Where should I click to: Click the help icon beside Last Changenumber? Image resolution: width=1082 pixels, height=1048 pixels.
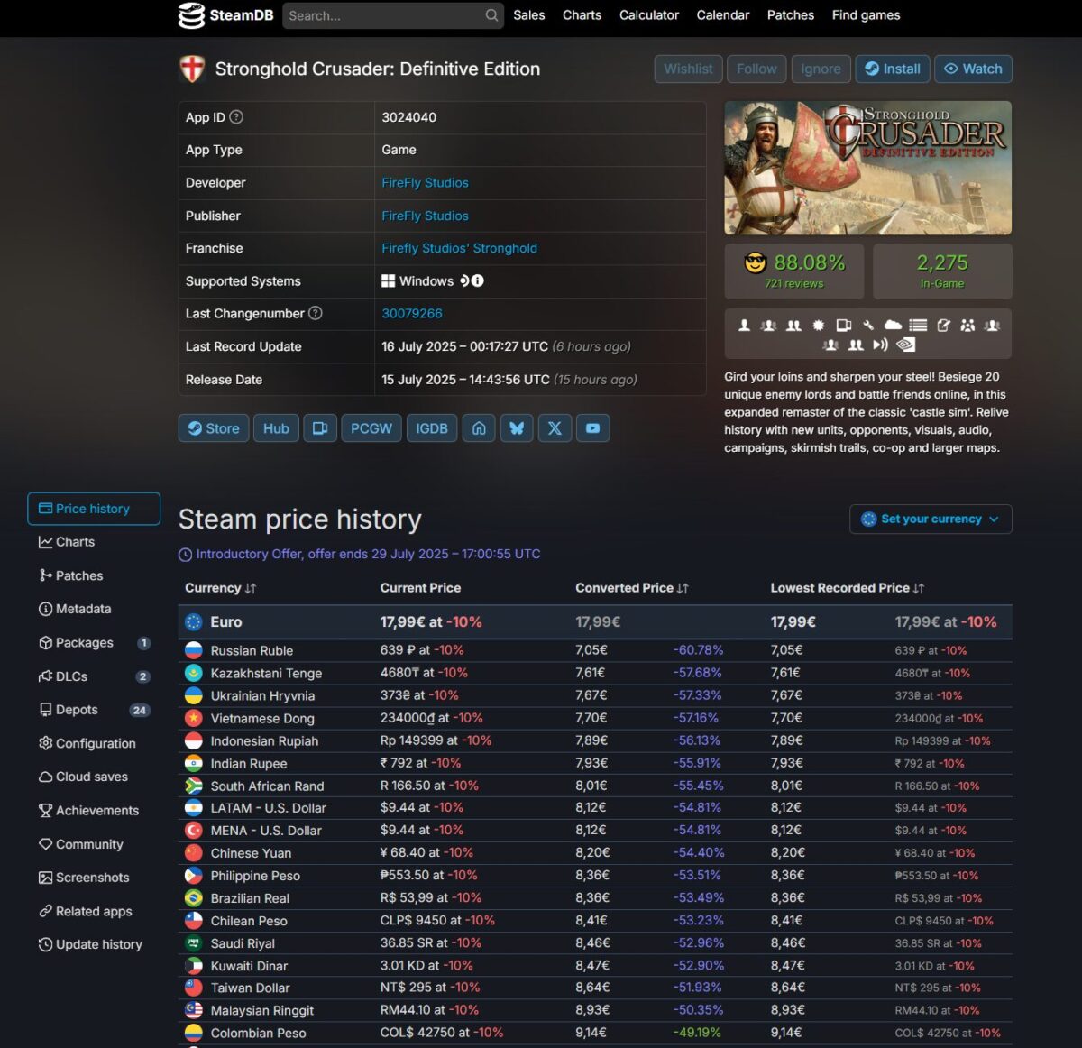click(316, 313)
